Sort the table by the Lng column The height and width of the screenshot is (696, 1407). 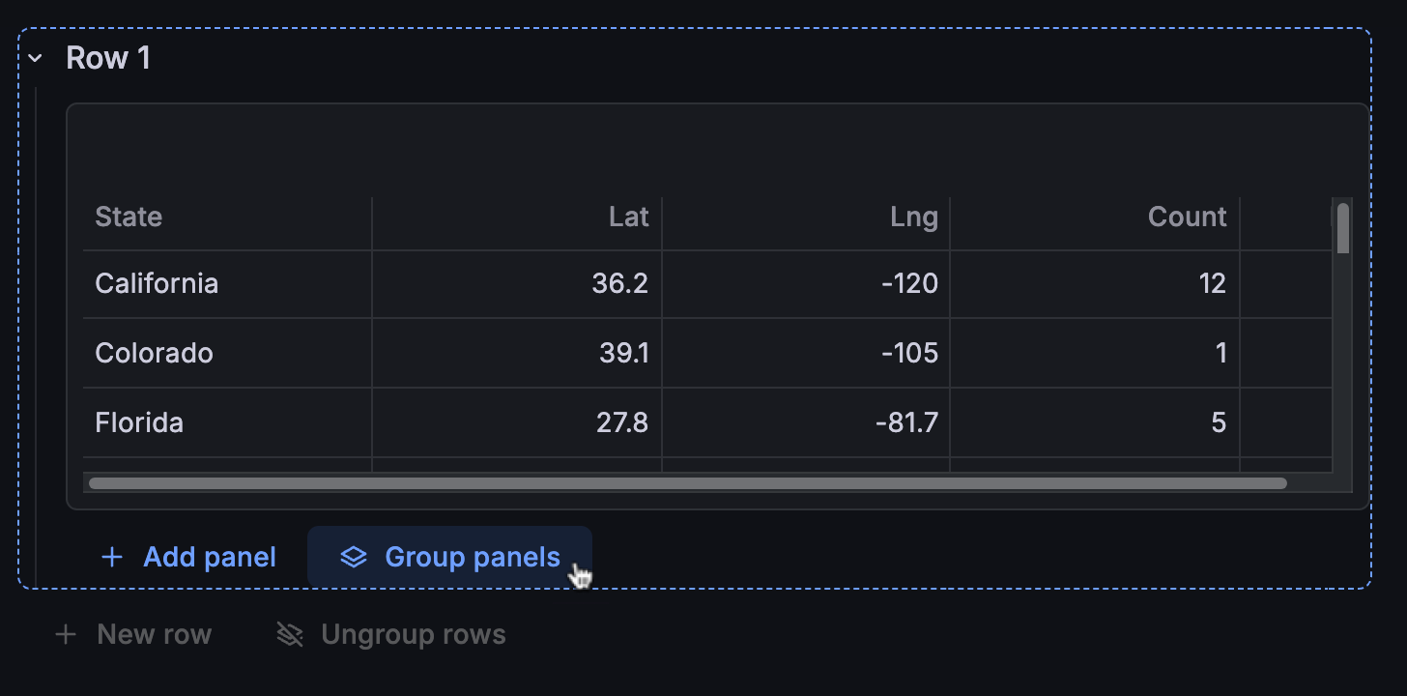click(x=915, y=217)
